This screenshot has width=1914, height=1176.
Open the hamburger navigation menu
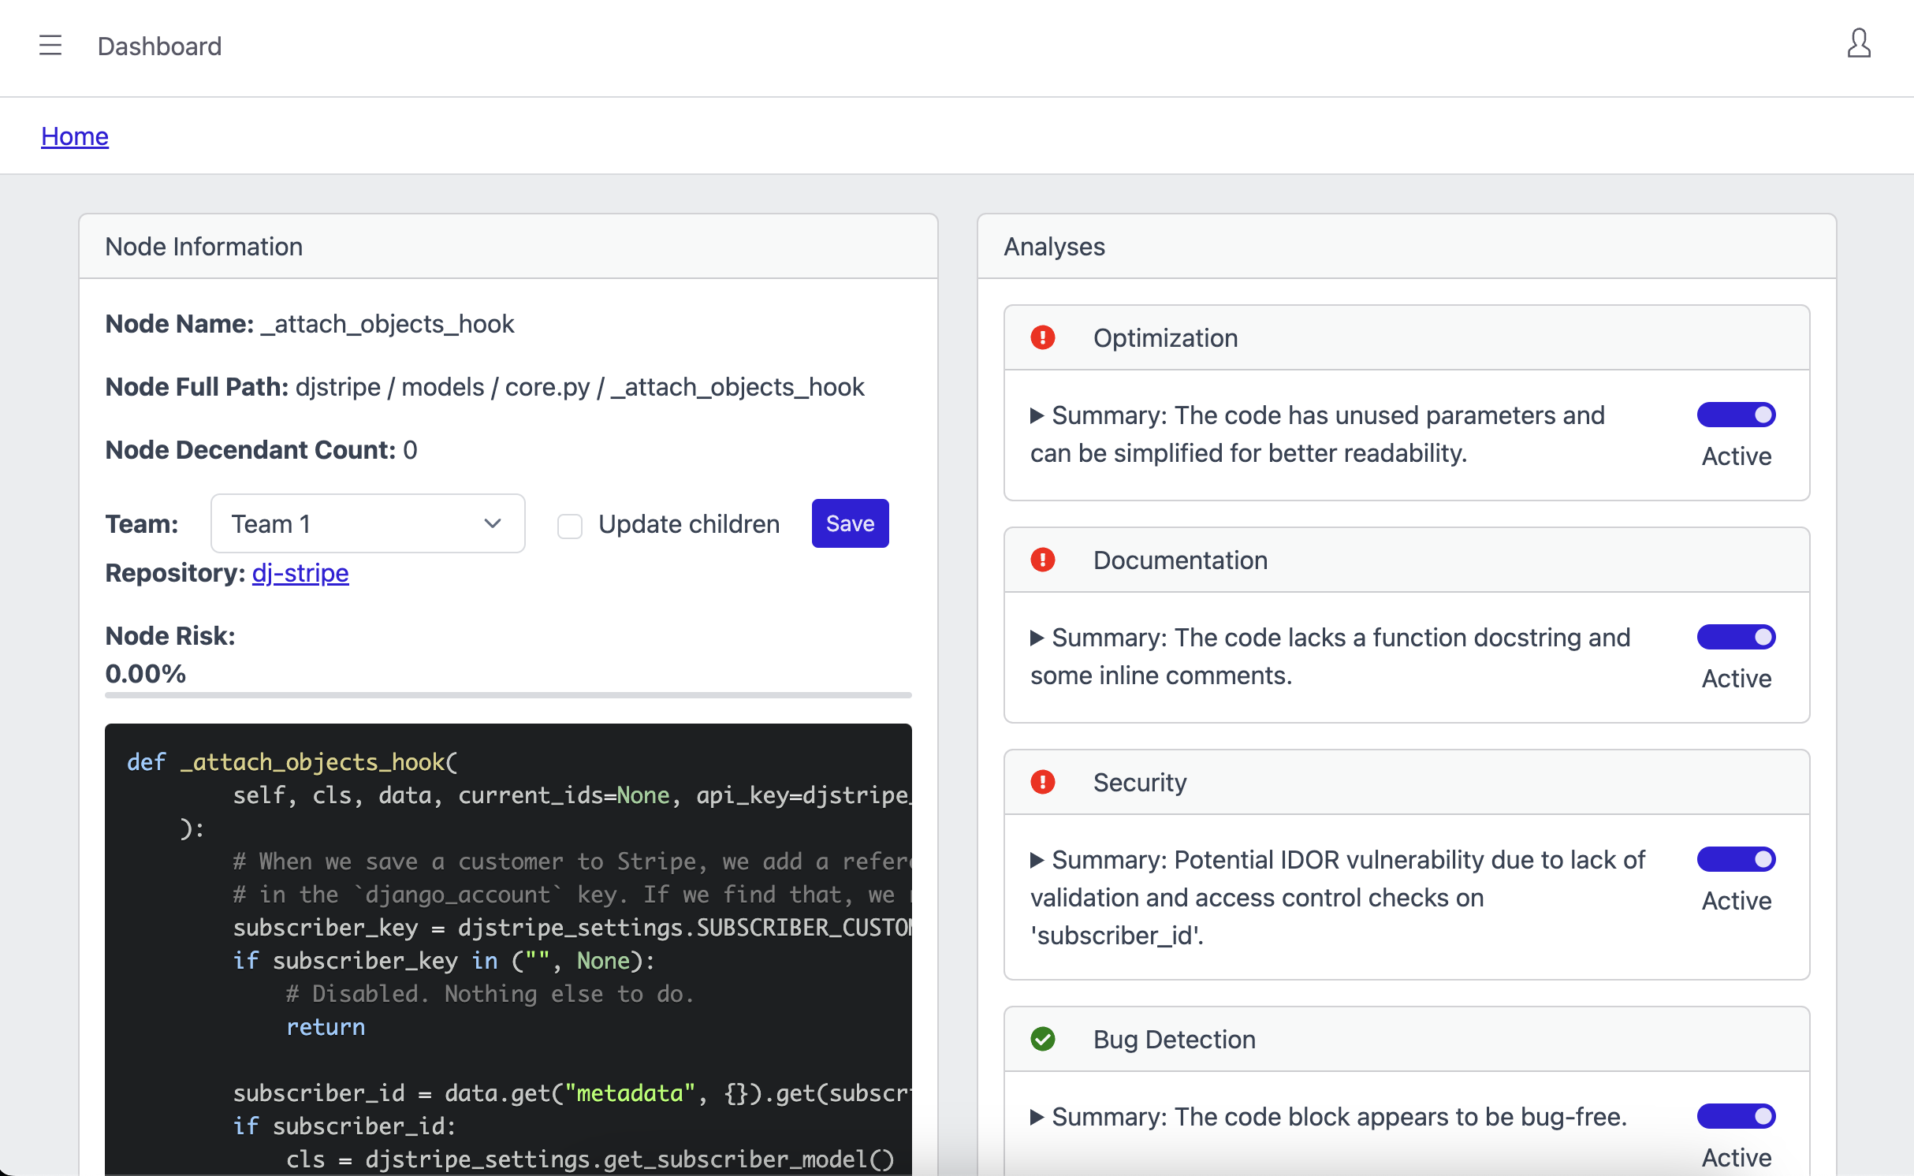click(50, 46)
